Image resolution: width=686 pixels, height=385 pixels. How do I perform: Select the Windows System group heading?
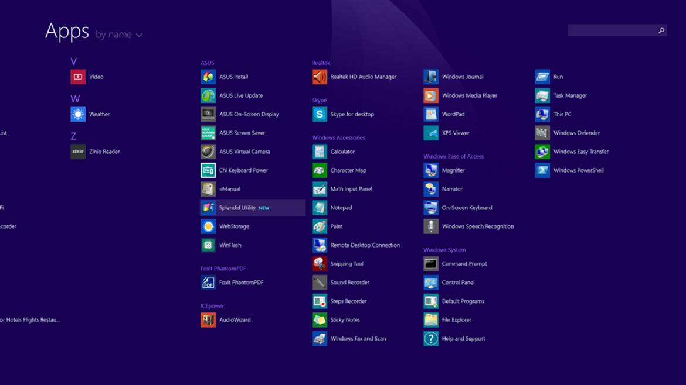coord(444,250)
